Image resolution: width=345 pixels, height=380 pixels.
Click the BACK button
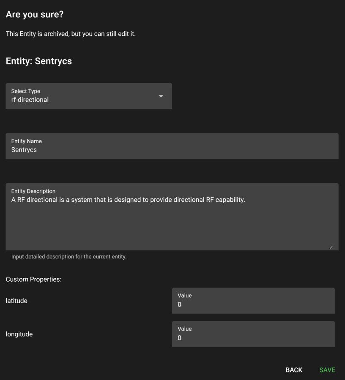(294, 370)
